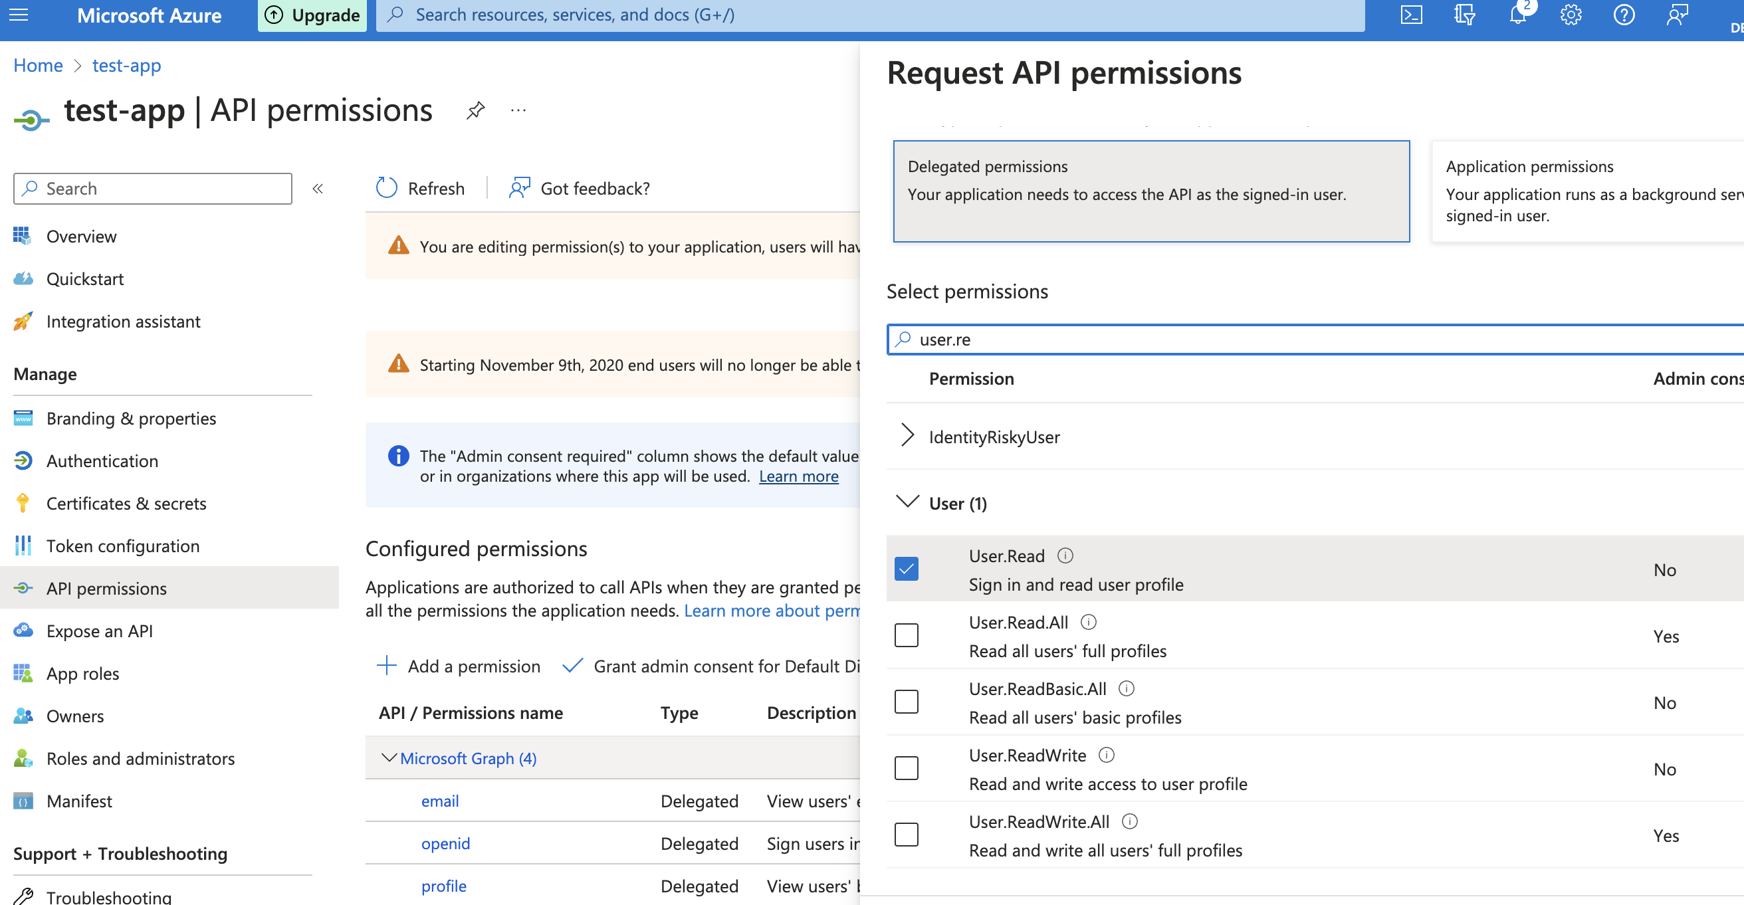Open Integration assistant
The height and width of the screenshot is (905, 1744).
(123, 322)
